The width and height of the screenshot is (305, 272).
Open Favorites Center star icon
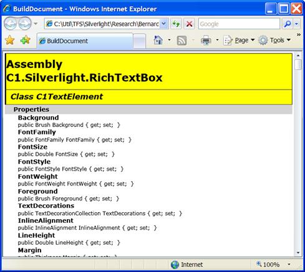pos(10,40)
